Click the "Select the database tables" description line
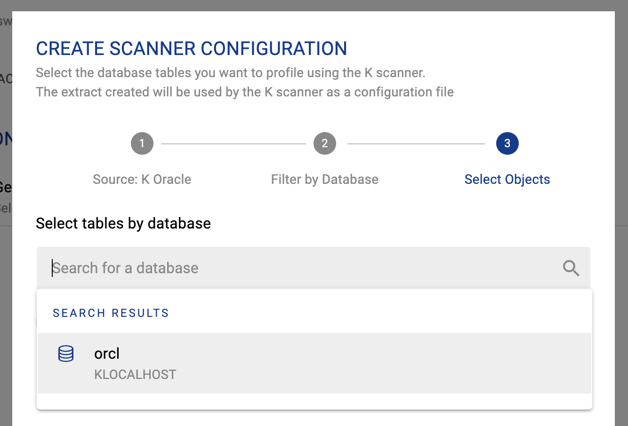The image size is (628, 426). pyautogui.click(x=231, y=73)
